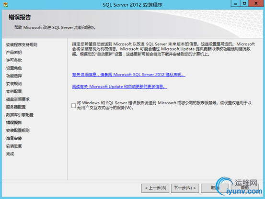This screenshot has height=199, width=265.
Task: Select 服务器配置 step in sidebar
Action: pyautogui.click(x=16, y=107)
